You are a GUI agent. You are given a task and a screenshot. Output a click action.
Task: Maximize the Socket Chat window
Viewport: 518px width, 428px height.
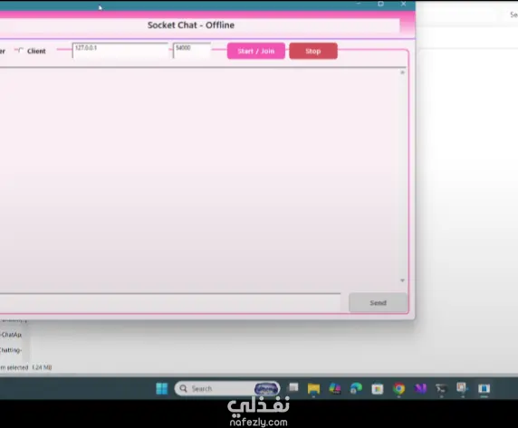tap(380, 4)
